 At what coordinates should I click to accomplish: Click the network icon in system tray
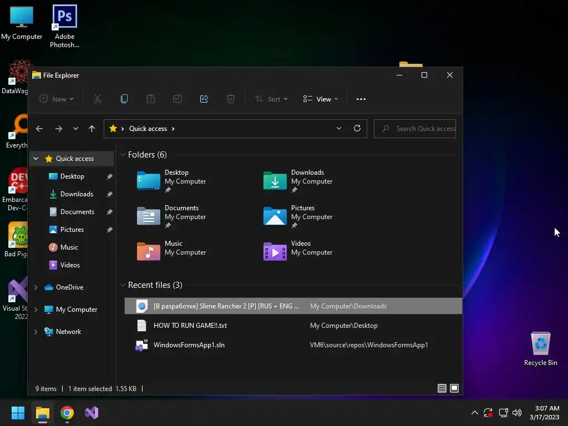(x=503, y=413)
